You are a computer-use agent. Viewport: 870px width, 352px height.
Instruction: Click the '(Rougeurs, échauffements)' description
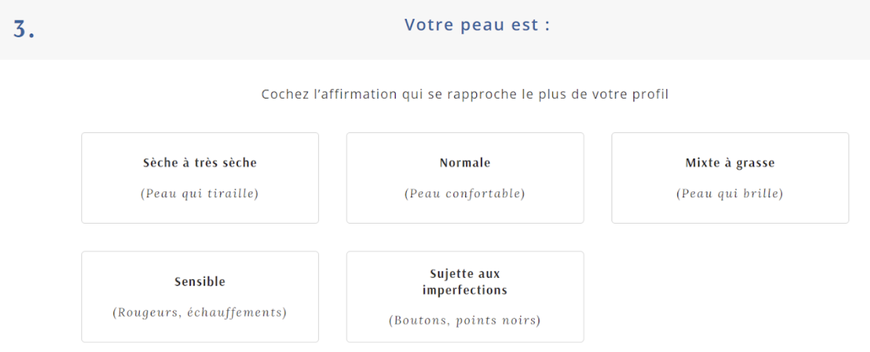point(200,313)
